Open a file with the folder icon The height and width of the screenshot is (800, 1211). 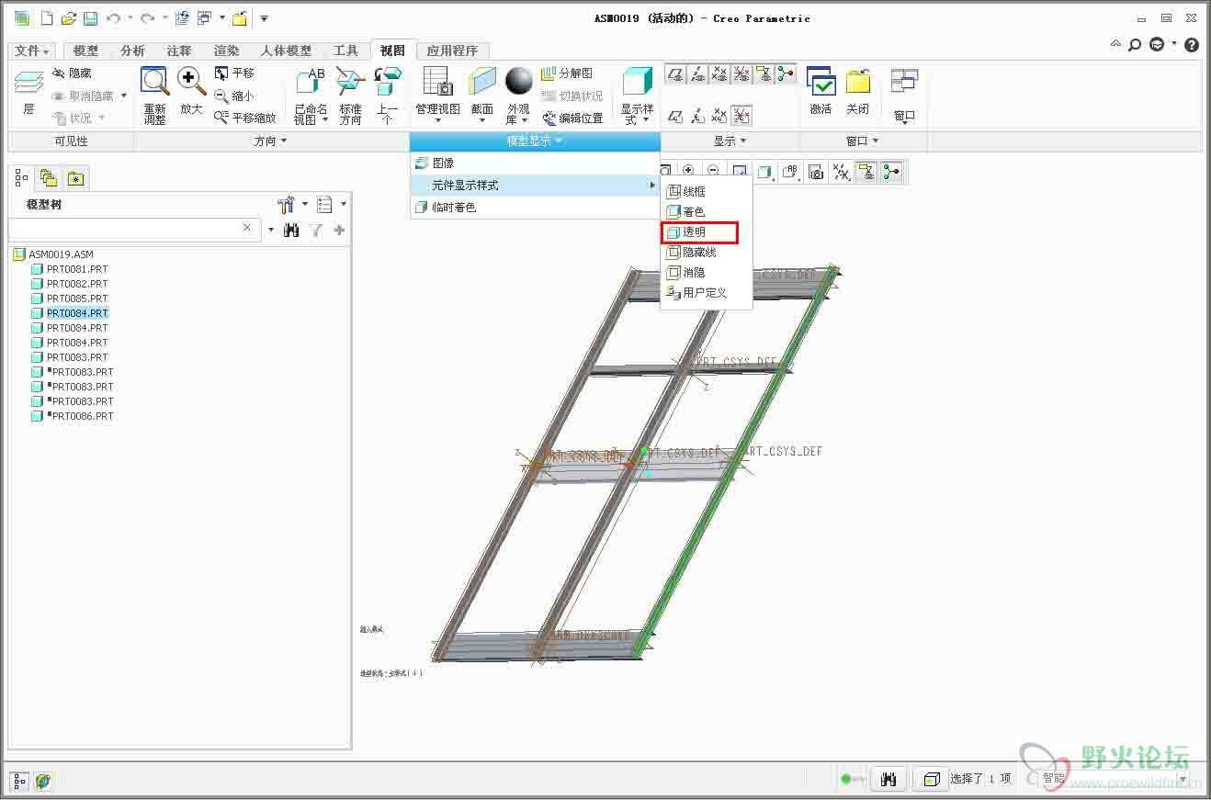68,18
